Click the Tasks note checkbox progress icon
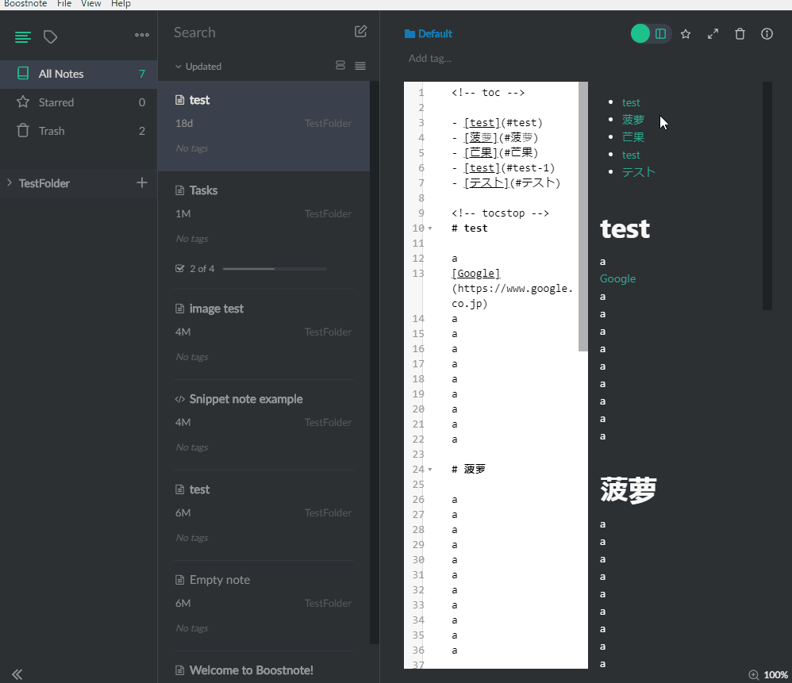Screen dimensions: 792x683 click(179, 268)
